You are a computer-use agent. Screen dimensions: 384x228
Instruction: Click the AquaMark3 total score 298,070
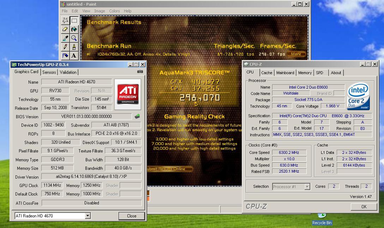(200, 98)
